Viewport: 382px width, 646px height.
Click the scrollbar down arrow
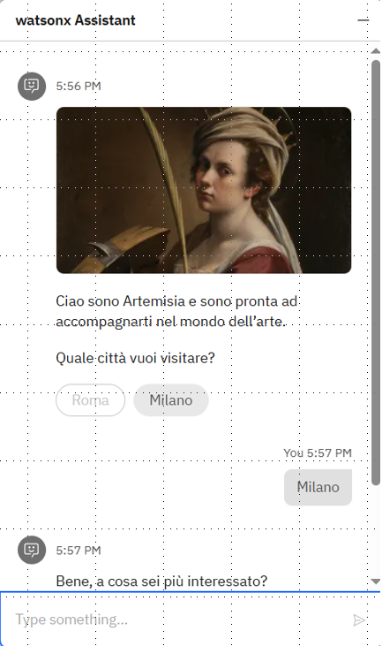pos(375,581)
